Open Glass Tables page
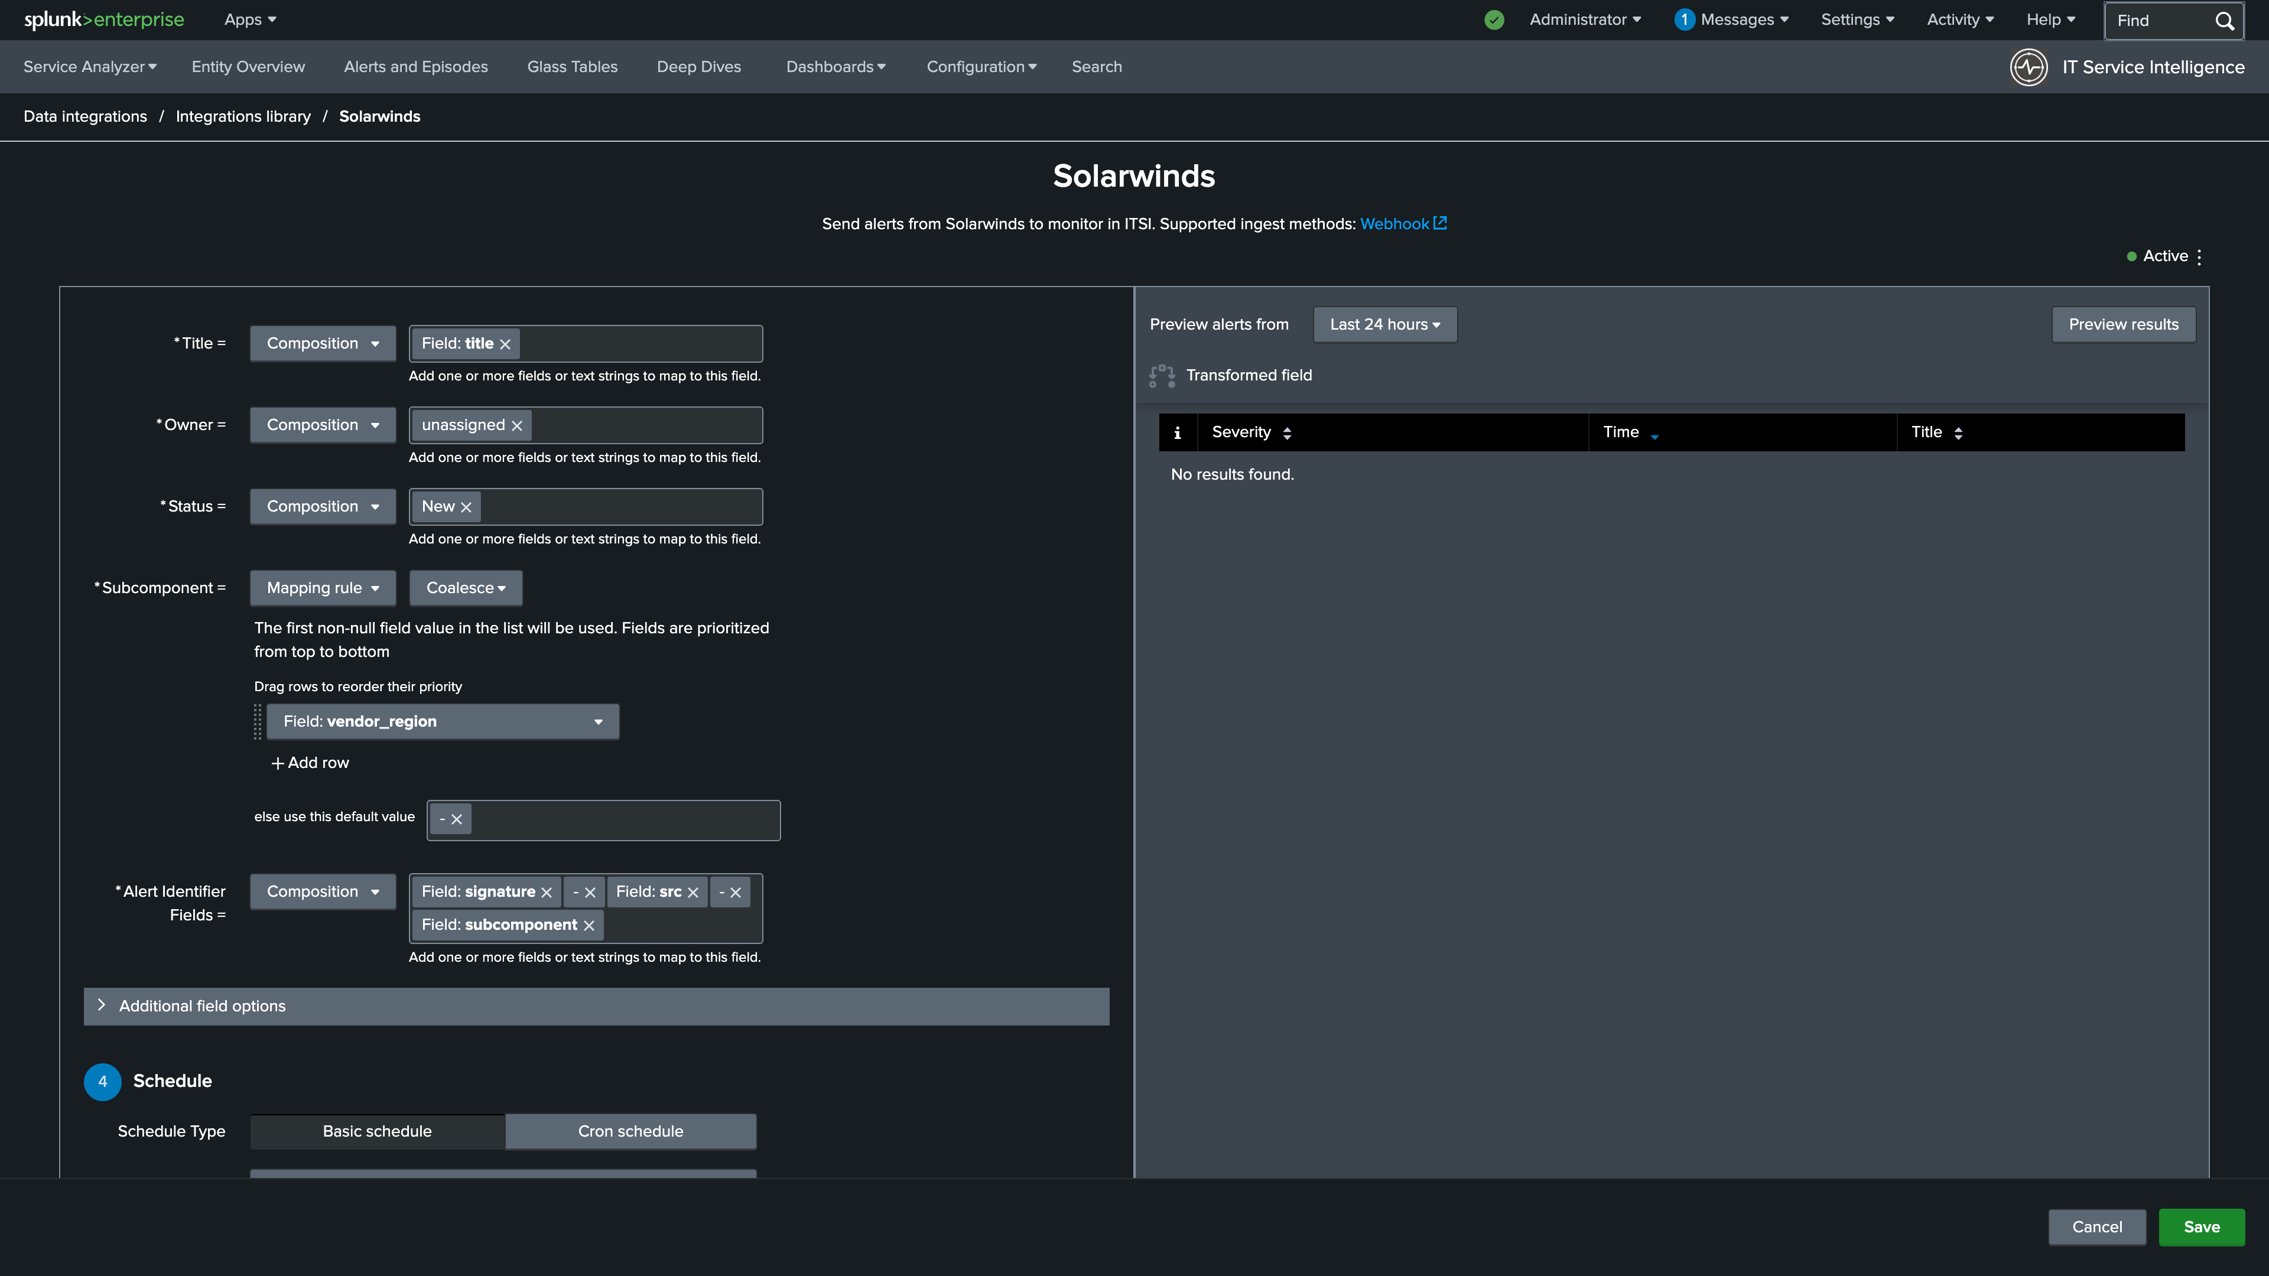The image size is (2269, 1276). point(573,67)
